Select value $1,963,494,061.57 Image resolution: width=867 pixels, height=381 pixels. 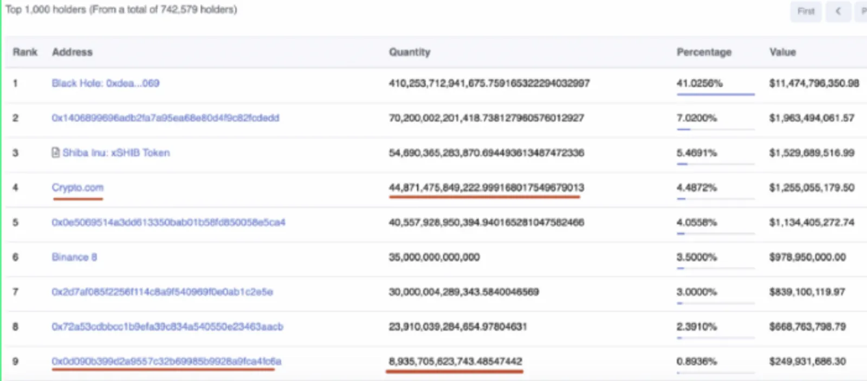pos(812,118)
